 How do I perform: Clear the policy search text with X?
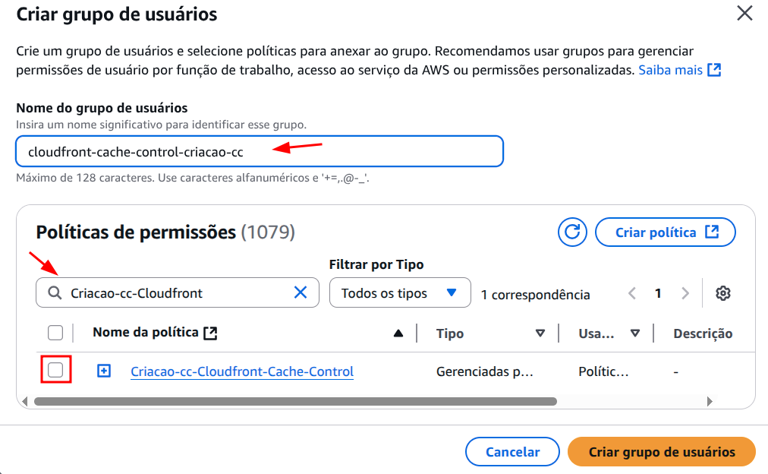pos(301,292)
